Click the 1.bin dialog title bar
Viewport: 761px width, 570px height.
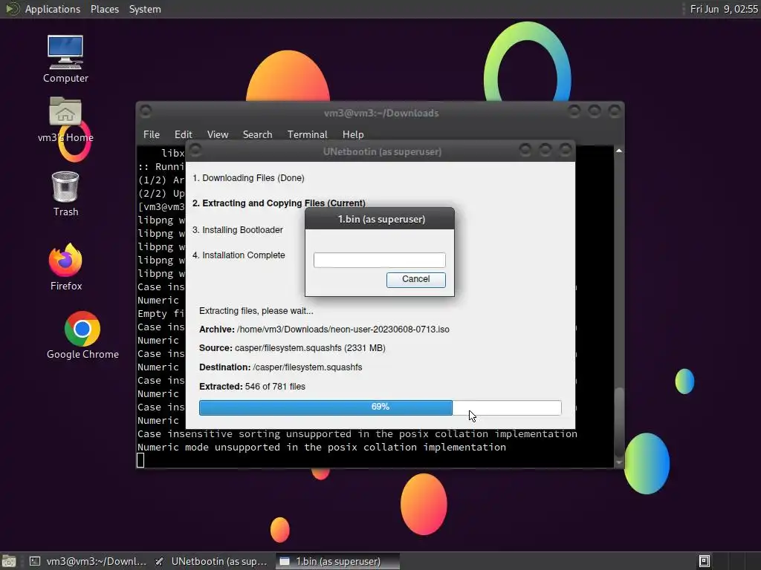[380, 219]
